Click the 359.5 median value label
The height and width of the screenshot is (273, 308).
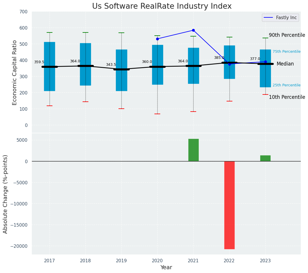tap(39, 62)
